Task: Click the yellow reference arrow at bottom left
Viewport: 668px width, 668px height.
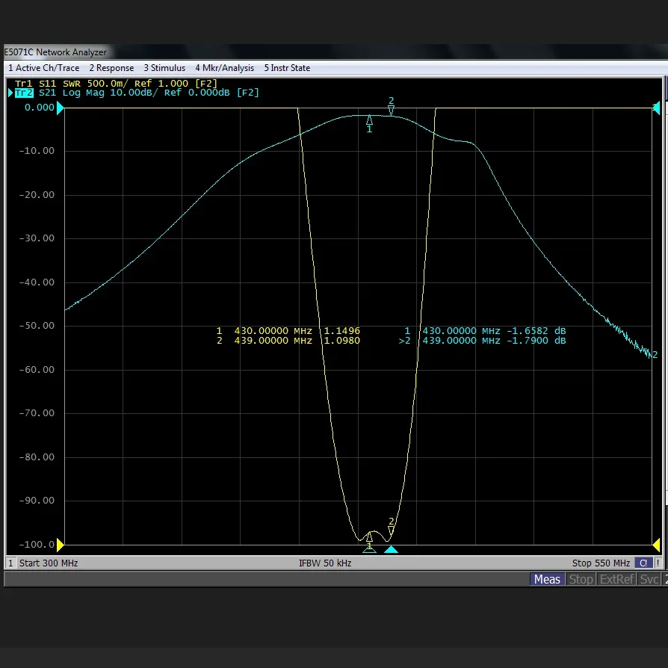Action: click(61, 545)
